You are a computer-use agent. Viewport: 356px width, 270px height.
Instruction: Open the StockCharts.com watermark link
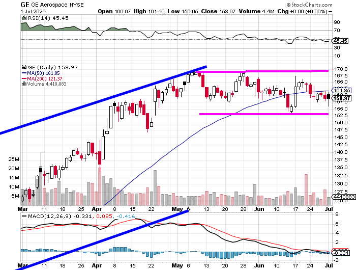click(312, 5)
